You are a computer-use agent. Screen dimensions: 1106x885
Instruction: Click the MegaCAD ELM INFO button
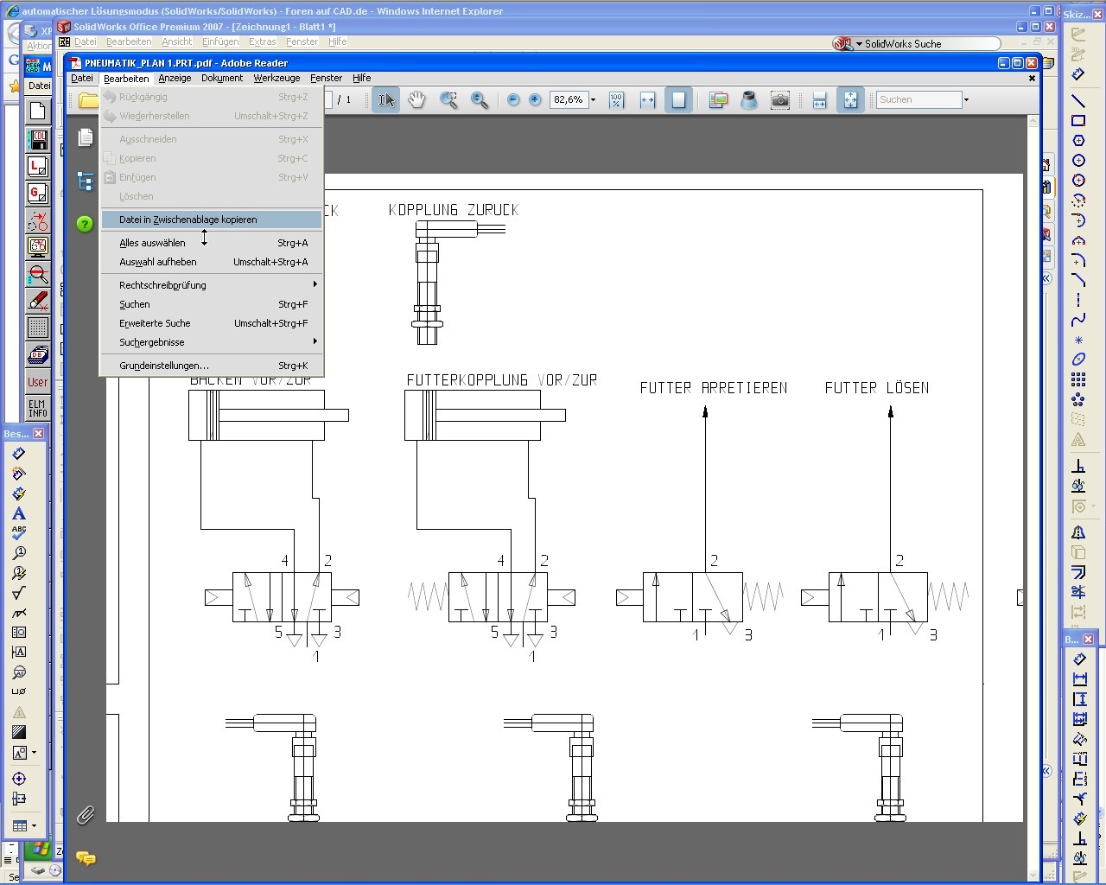(x=37, y=408)
